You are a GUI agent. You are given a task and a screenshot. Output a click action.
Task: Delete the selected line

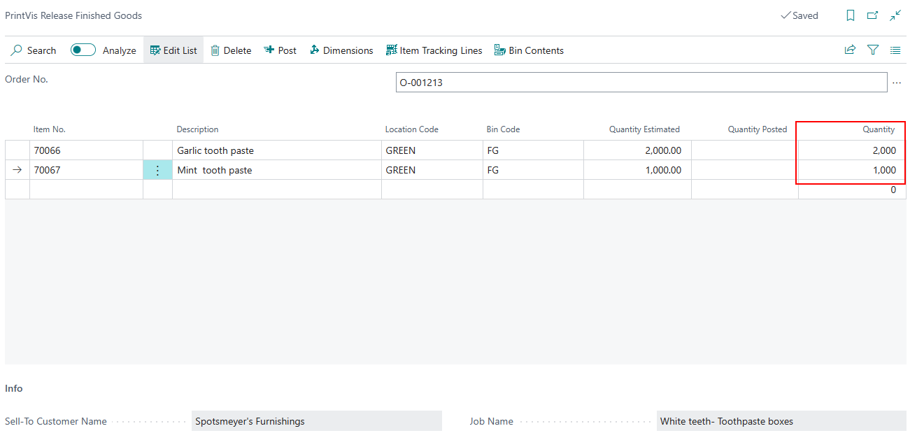[x=231, y=50]
